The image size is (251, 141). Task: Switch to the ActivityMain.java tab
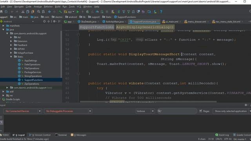(115, 22)
